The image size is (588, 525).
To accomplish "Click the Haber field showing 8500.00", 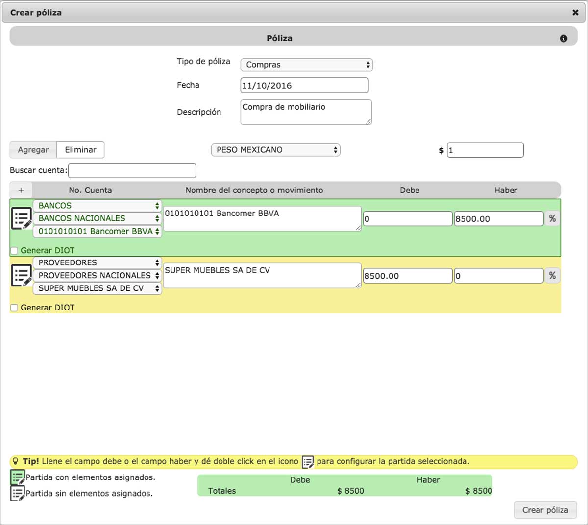I will tap(498, 219).
